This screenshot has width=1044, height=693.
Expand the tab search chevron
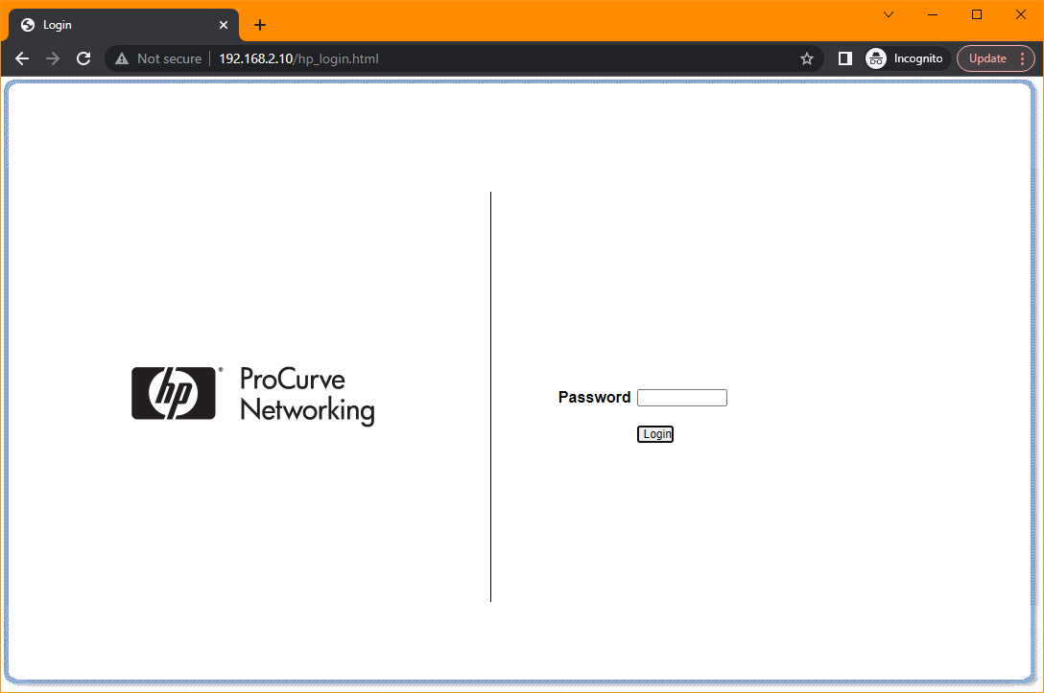coord(889,14)
